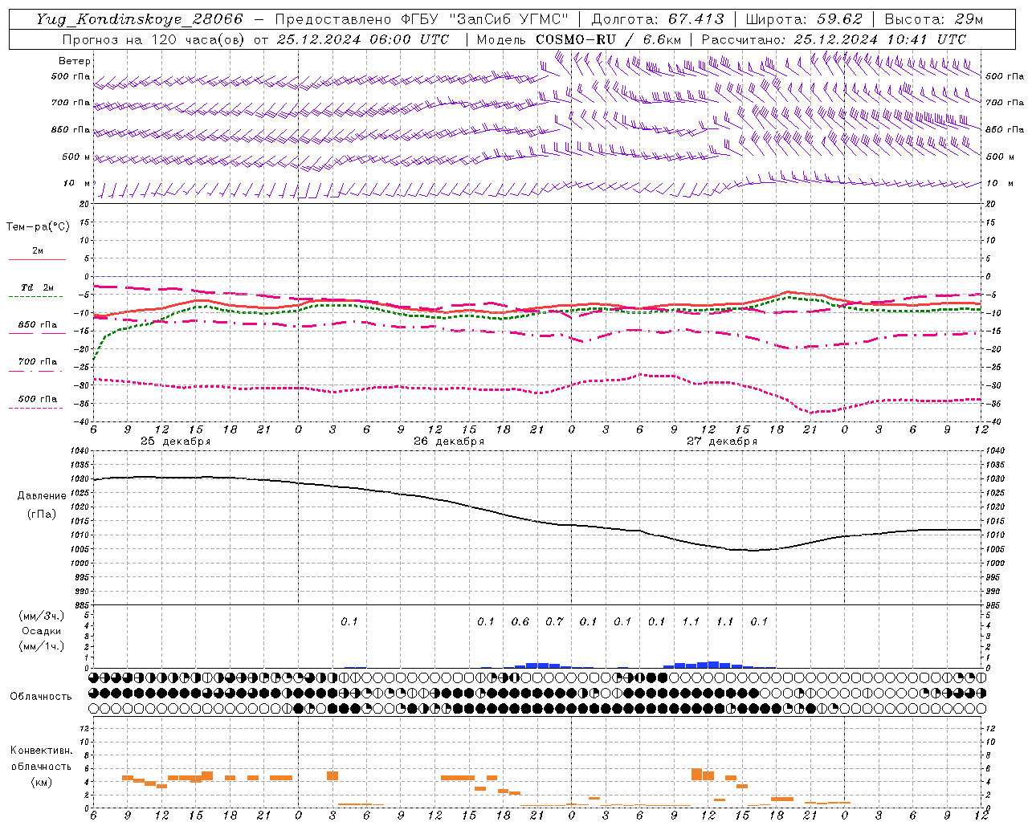Click the (мм/3ч.) precipitation unit label

[x=42, y=616]
